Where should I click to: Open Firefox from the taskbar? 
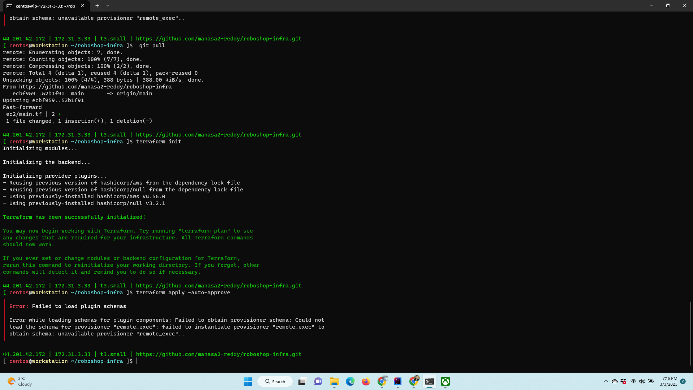pos(366,381)
